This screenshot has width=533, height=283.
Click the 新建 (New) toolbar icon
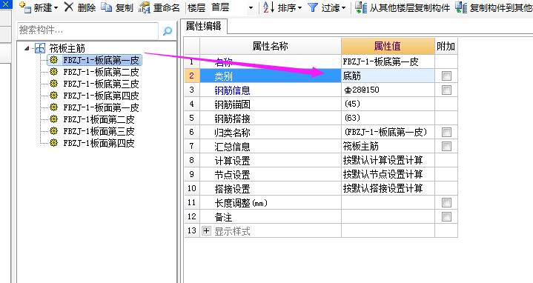(24, 7)
